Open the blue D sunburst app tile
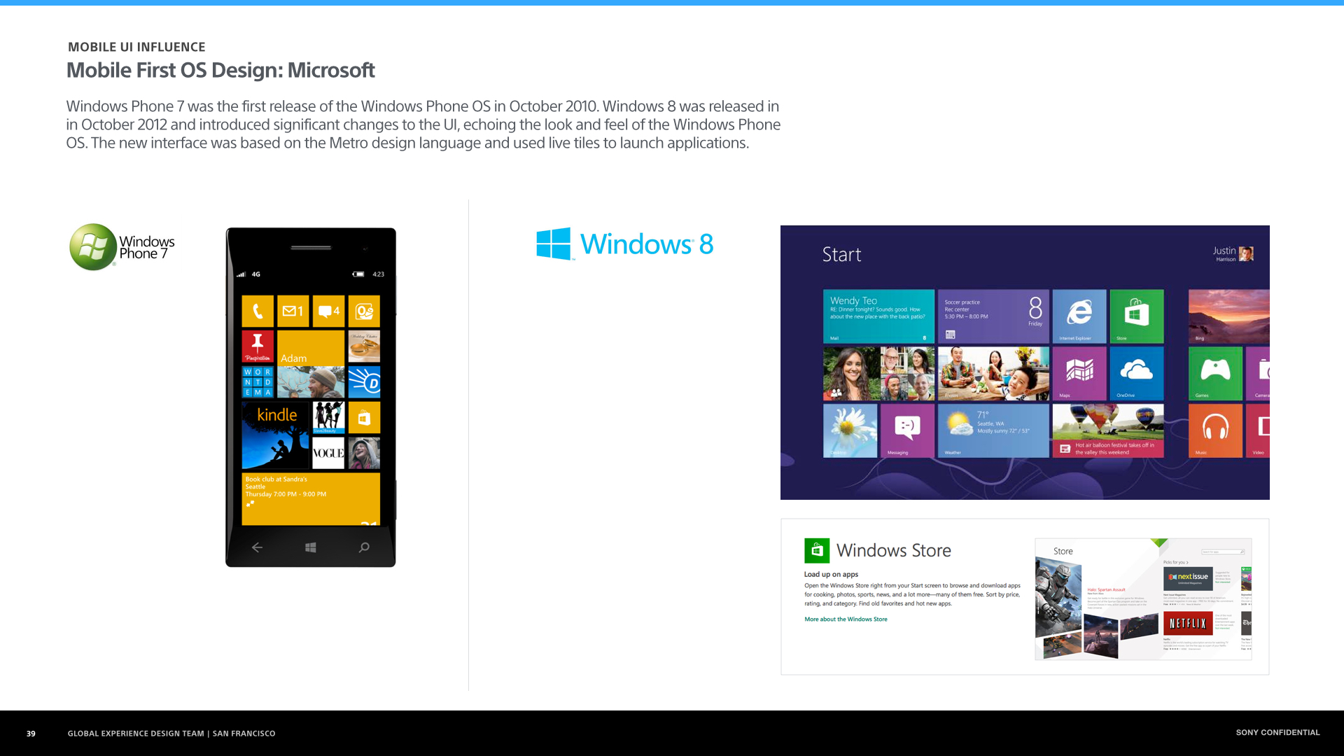Viewport: 1344px width, 756px height. pos(364,381)
